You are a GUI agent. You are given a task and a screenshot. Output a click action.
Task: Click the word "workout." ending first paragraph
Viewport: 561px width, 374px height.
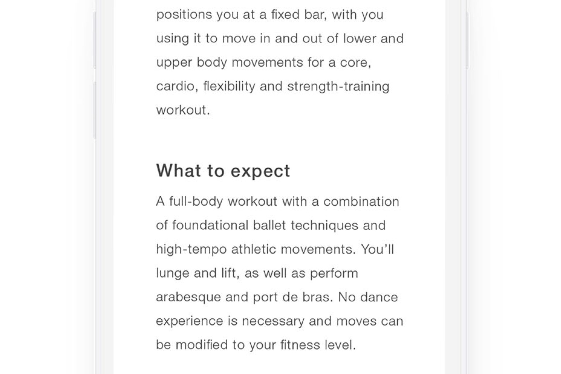183,110
